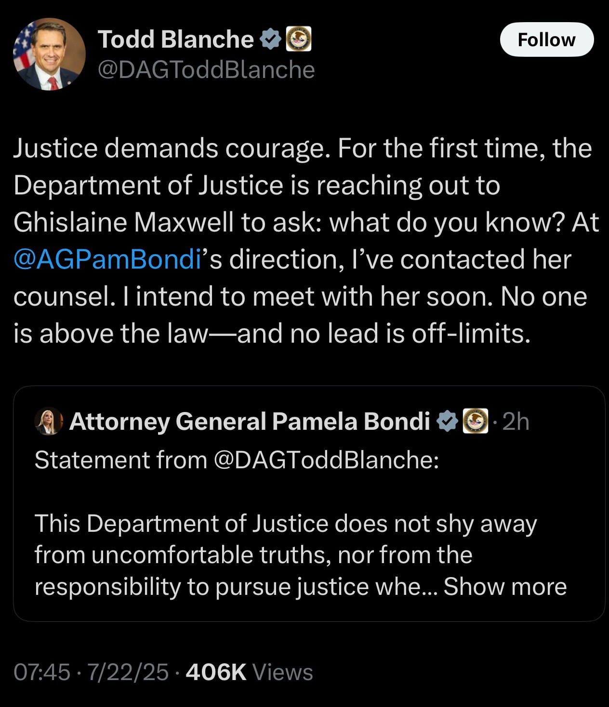Click the verified badge next to Todd Blanche
The image size is (609, 707).
click(x=270, y=39)
